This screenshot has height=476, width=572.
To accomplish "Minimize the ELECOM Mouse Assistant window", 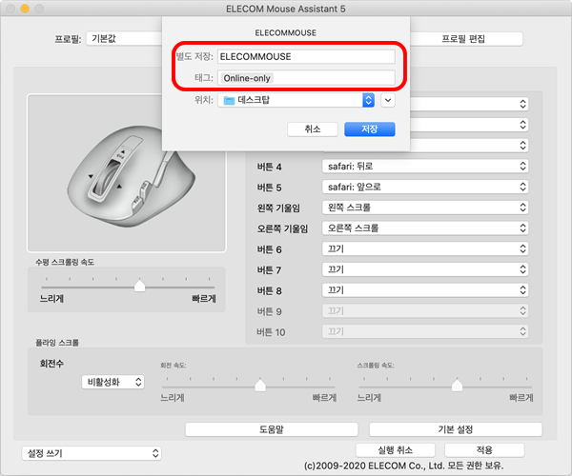I will pos(25,9).
